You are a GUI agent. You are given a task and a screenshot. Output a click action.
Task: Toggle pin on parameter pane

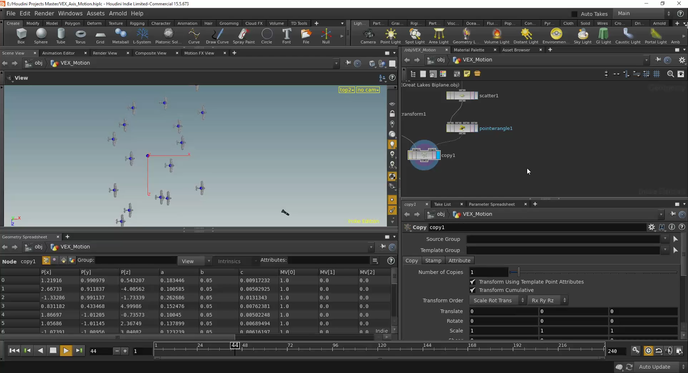[x=673, y=214]
